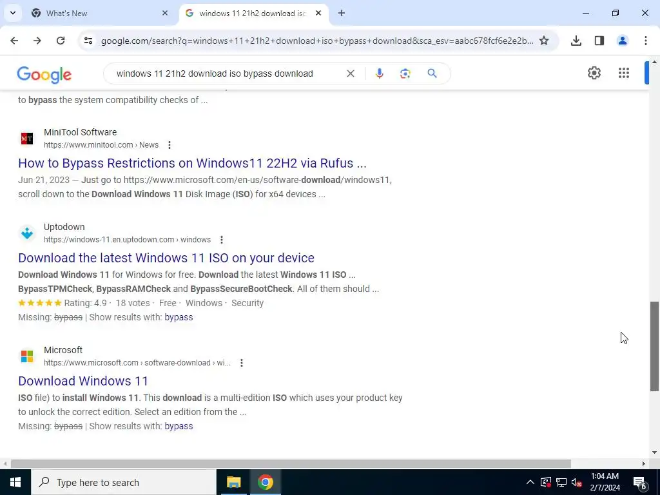Click the Rating 4.9 text
The height and width of the screenshot is (495, 660).
pos(86,303)
